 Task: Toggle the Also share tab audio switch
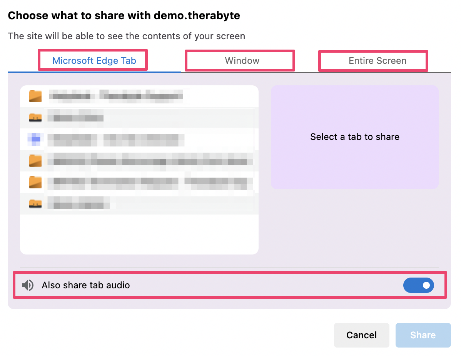418,285
